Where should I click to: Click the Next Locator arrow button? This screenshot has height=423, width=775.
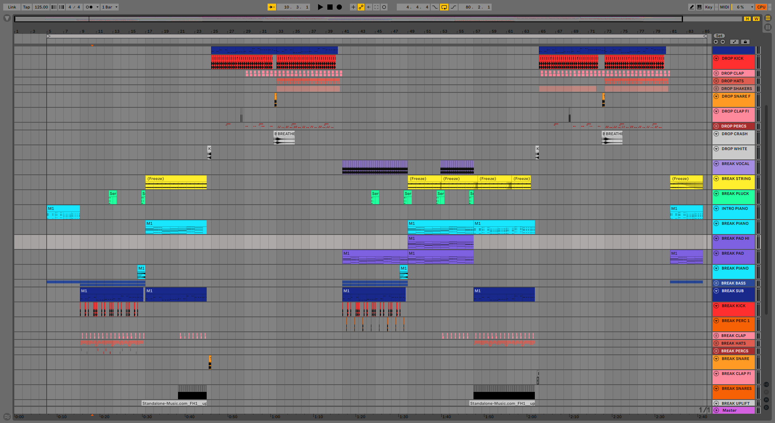pyautogui.click(x=723, y=42)
